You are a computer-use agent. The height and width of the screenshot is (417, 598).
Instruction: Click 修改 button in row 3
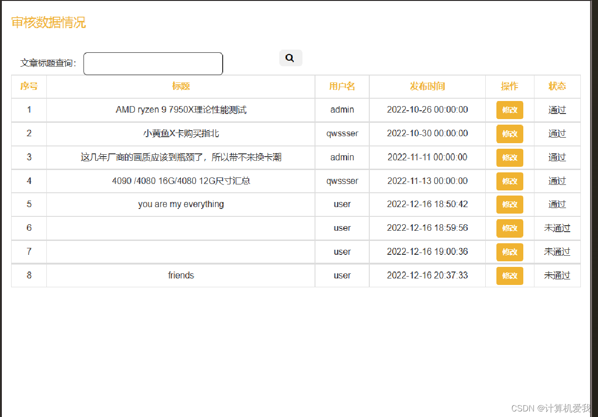509,158
